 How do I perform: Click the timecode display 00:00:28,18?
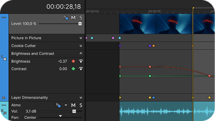click(x=64, y=6)
